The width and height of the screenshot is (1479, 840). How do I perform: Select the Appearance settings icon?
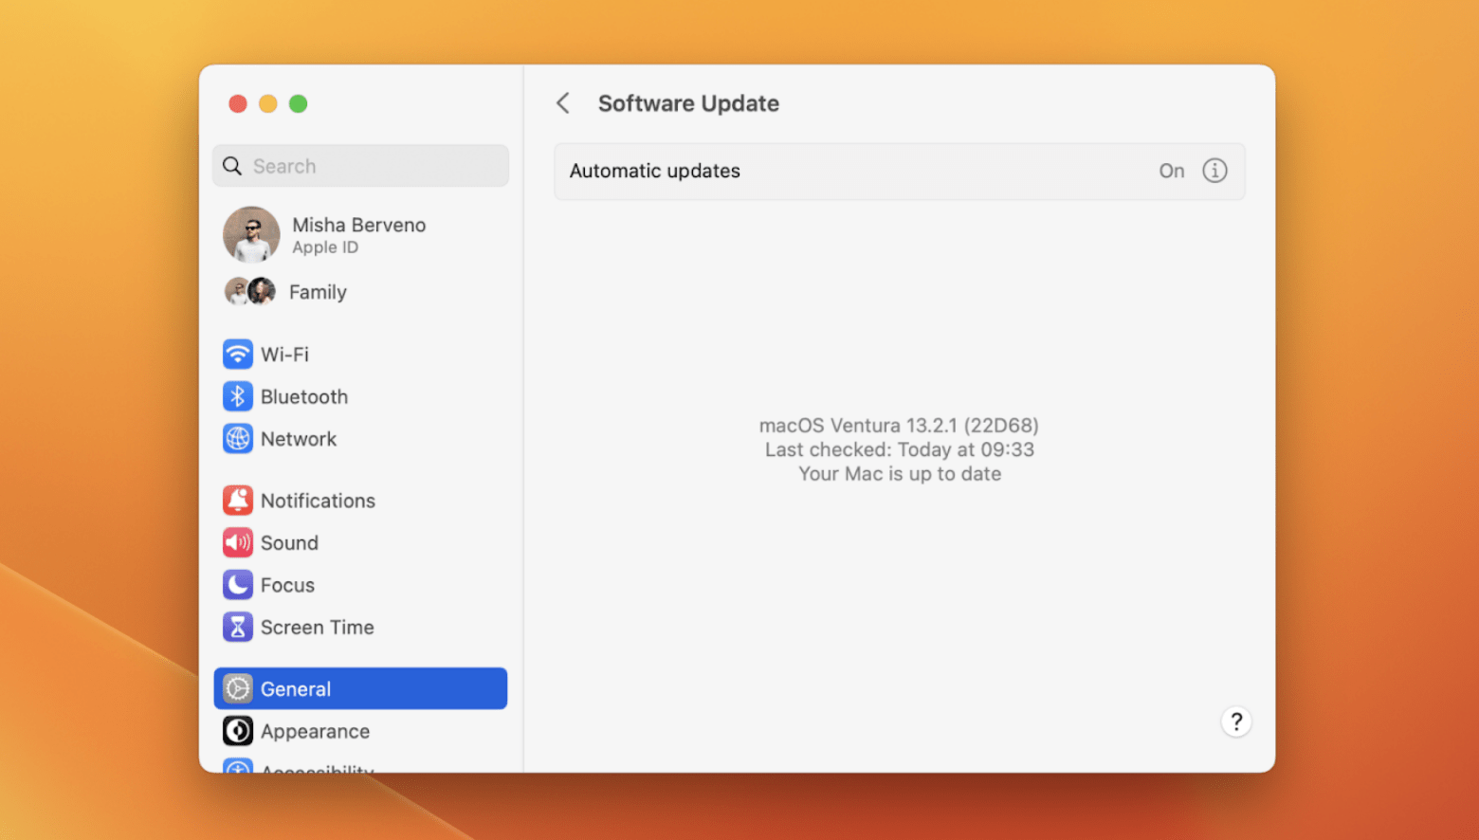[x=238, y=731]
